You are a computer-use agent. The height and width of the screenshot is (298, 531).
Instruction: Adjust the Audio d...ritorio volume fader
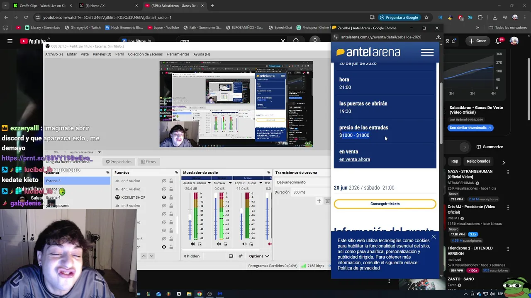pos(190,216)
